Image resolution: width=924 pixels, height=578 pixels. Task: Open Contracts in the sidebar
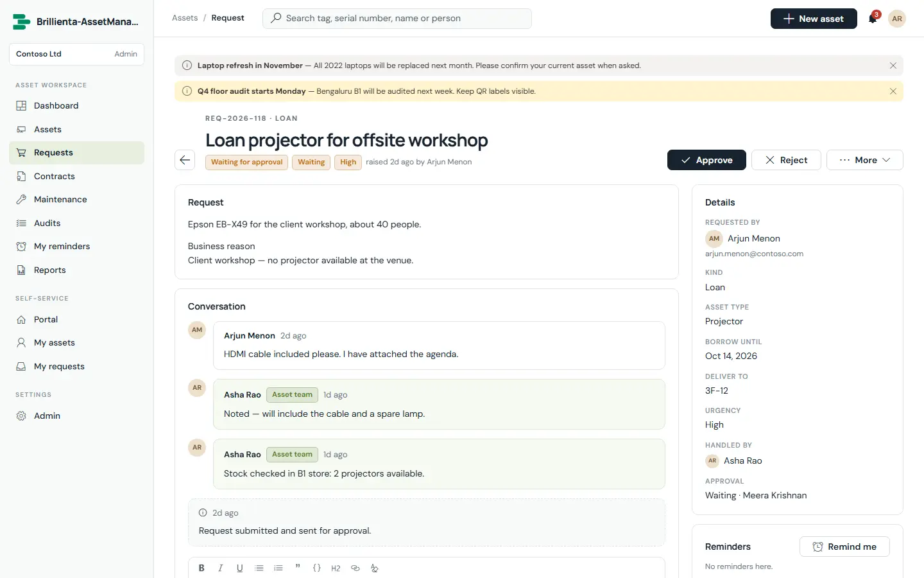[x=77, y=176]
